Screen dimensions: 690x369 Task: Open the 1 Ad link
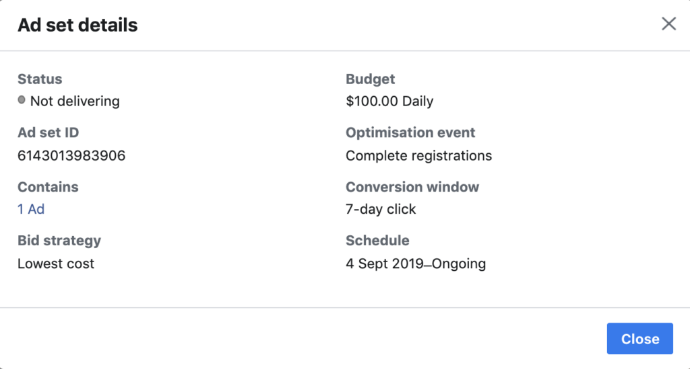point(31,209)
